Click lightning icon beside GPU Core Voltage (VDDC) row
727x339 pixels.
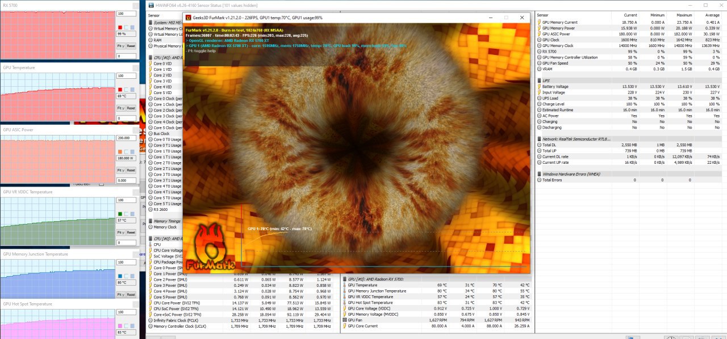[344, 308]
